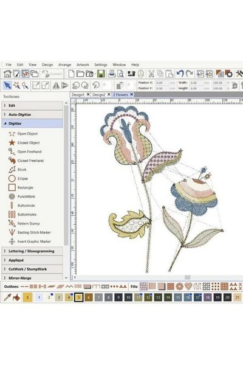Select thread color swatch 21
Screen dimensions: 243x365
(x=238, y=297)
